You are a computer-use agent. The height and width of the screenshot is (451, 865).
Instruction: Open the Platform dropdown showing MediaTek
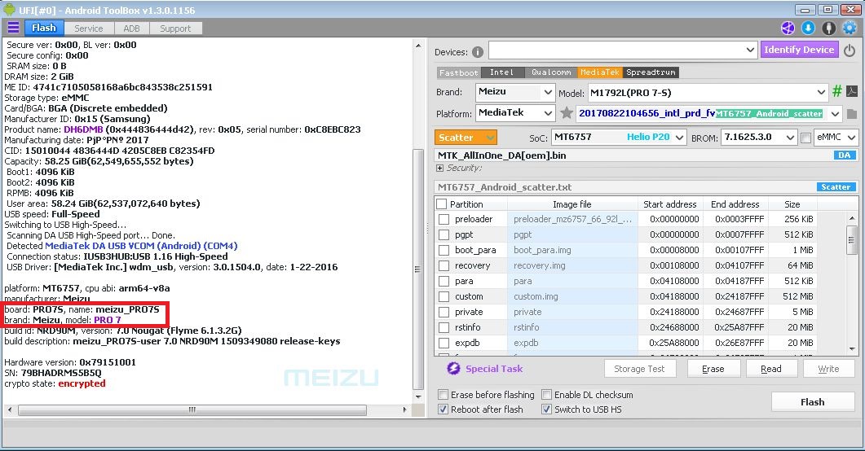pos(548,113)
